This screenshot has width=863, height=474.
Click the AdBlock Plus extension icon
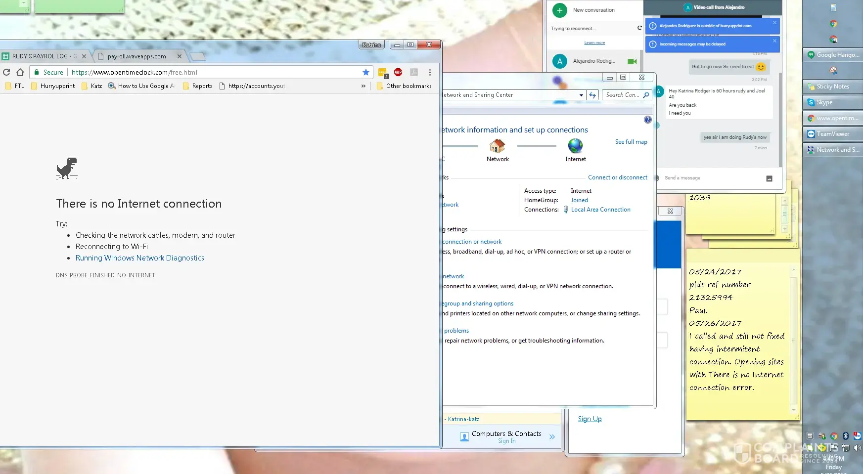tap(398, 72)
